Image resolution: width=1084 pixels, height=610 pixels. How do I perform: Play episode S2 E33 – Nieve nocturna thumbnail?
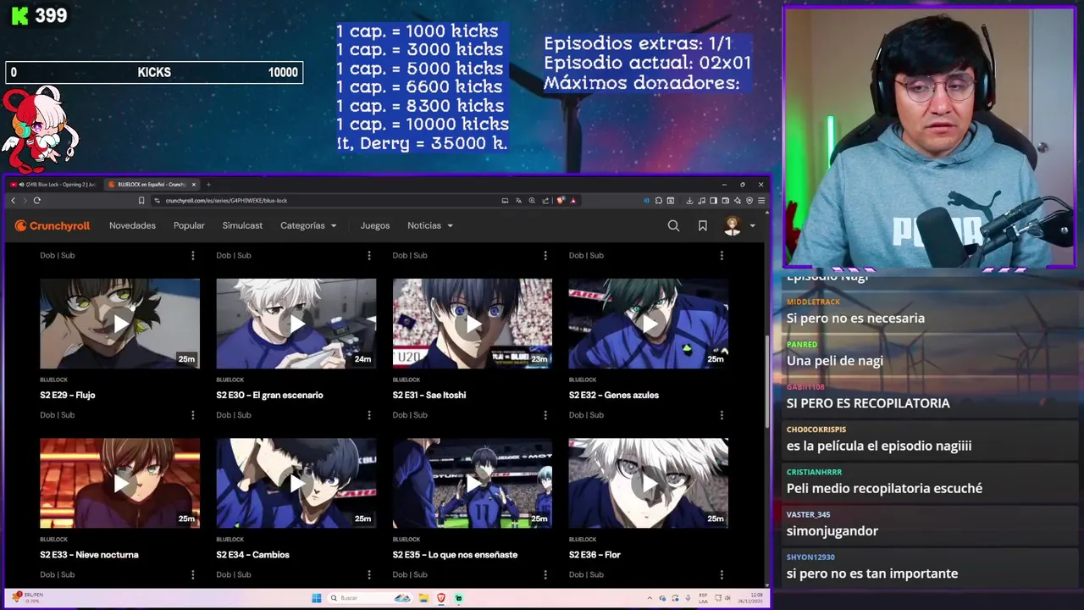point(120,483)
